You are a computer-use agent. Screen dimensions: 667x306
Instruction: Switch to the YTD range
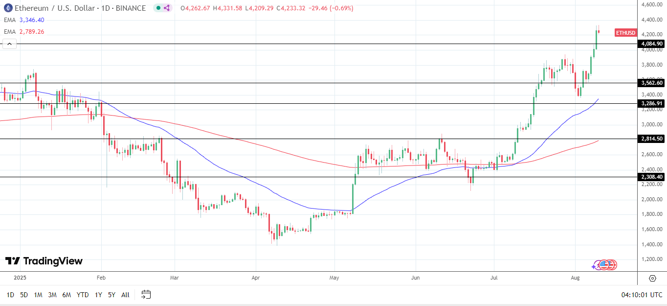pos(82,295)
